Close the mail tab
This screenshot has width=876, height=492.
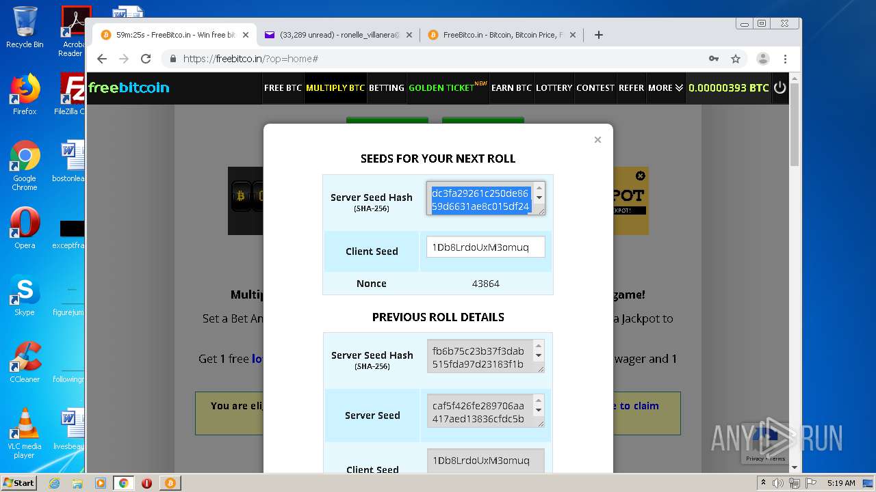(x=409, y=35)
